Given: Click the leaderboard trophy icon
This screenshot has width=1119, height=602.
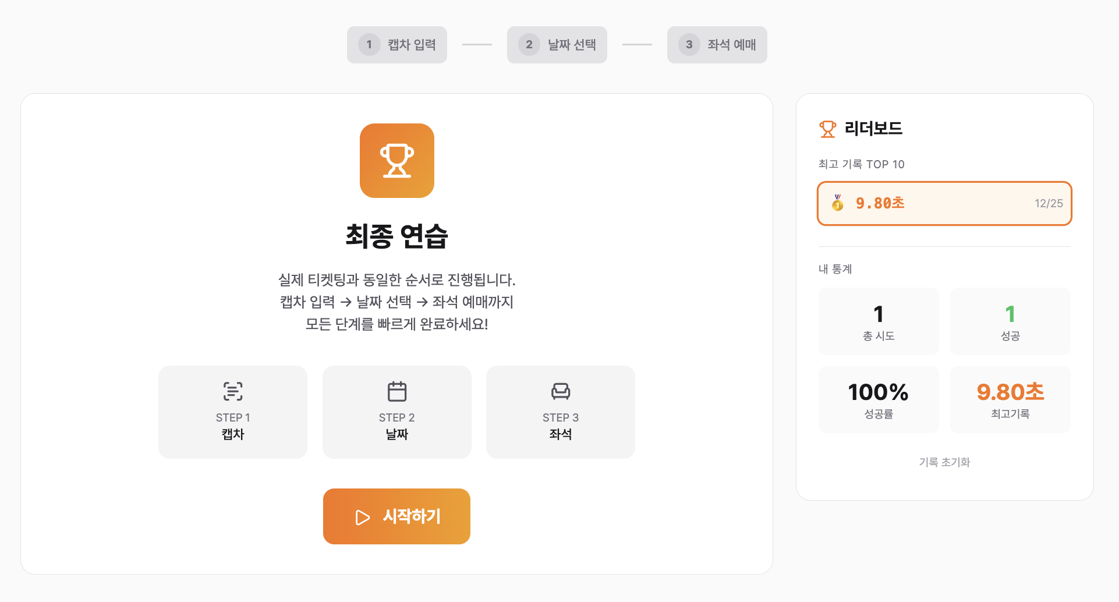Looking at the screenshot, I should pyautogui.click(x=827, y=129).
